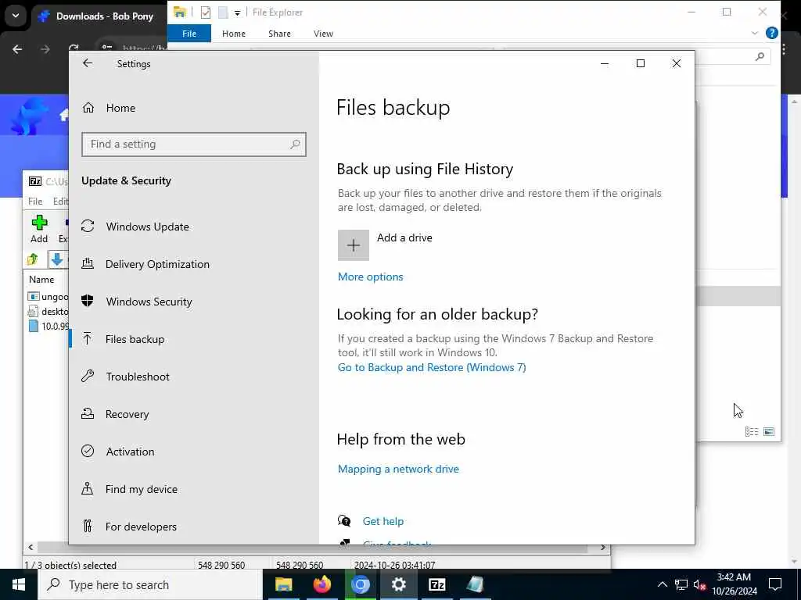
Task: Open the File menu in 7-Zip
Action: [x=35, y=201]
